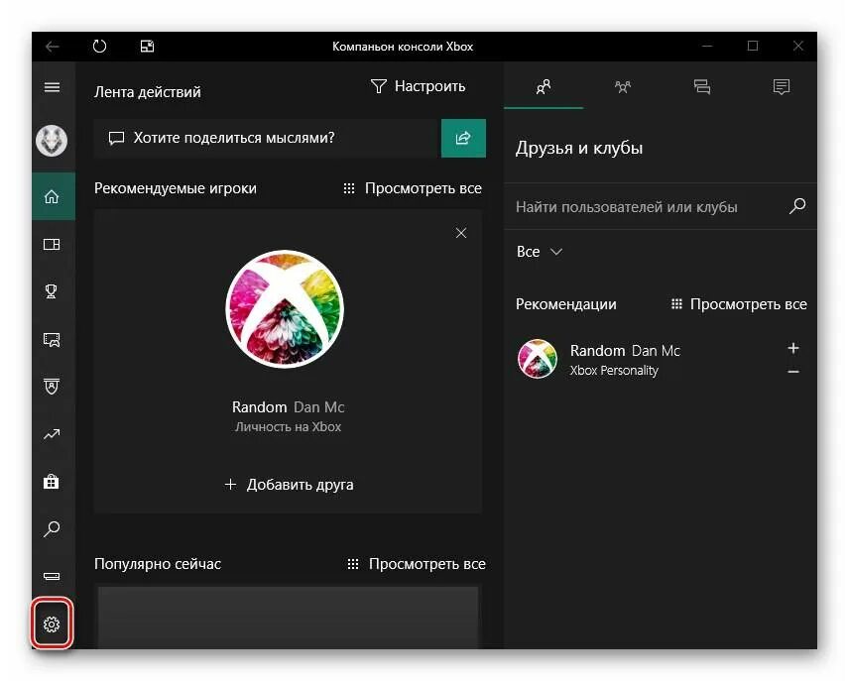This screenshot has width=849, height=681.
Task: Add Random as friend via the plus icon
Action: tap(793, 348)
